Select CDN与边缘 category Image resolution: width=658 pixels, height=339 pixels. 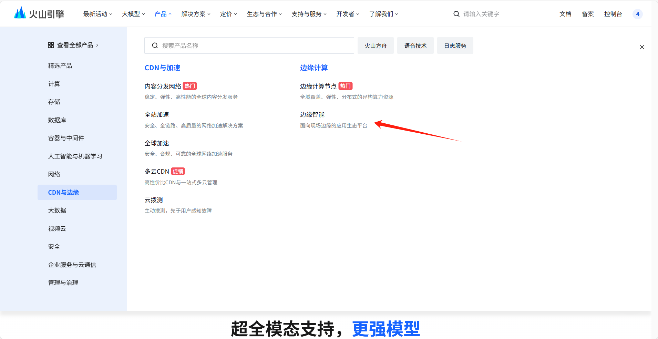pyautogui.click(x=77, y=192)
